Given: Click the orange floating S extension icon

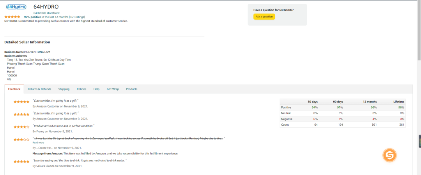Looking at the screenshot, I should [x=389, y=155].
